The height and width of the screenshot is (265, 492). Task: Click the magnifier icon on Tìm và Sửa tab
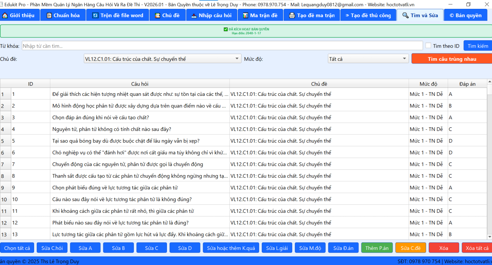pyautogui.click(x=405, y=15)
